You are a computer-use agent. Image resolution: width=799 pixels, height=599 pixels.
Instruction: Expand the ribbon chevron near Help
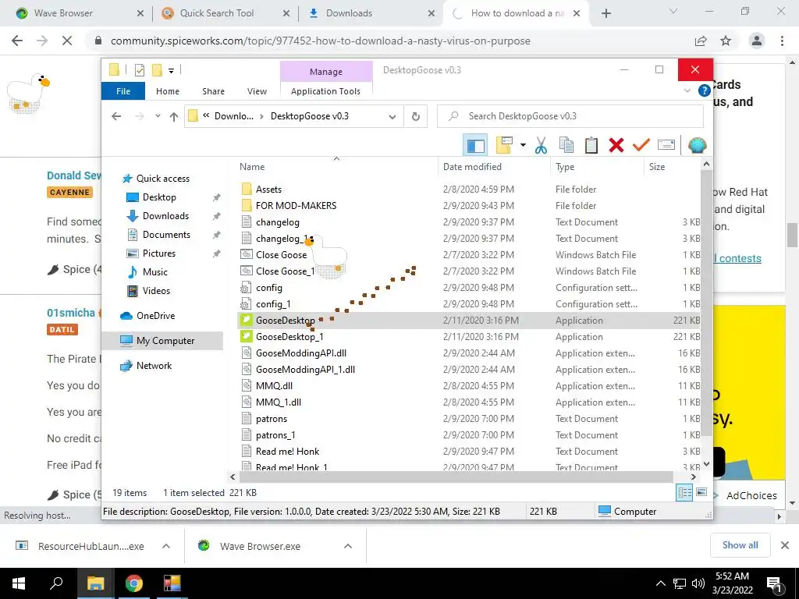687,90
